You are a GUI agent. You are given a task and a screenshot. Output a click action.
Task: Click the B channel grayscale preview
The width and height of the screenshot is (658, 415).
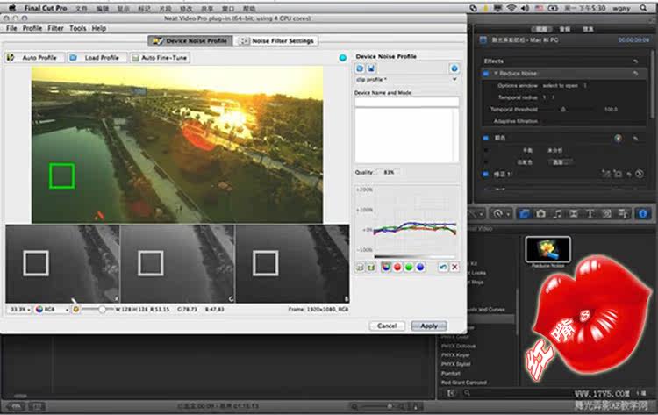[x=292, y=263]
